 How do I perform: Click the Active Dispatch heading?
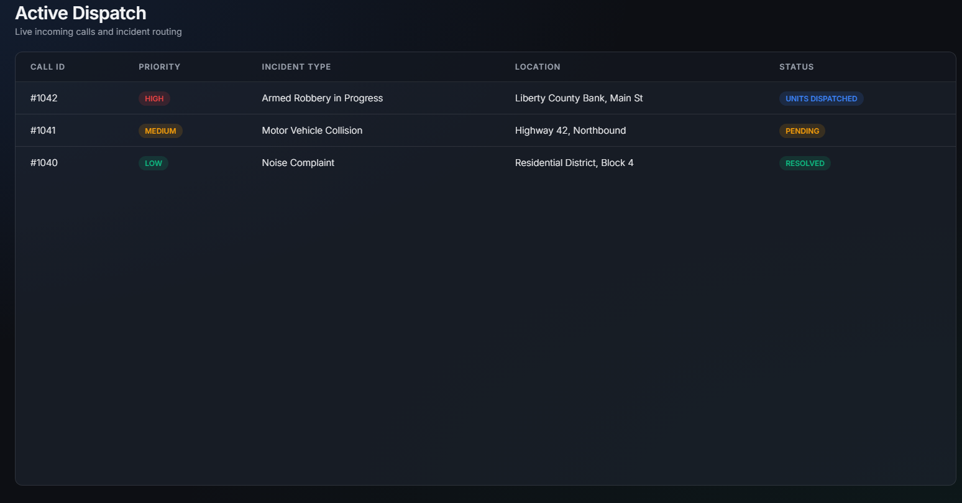(x=81, y=13)
